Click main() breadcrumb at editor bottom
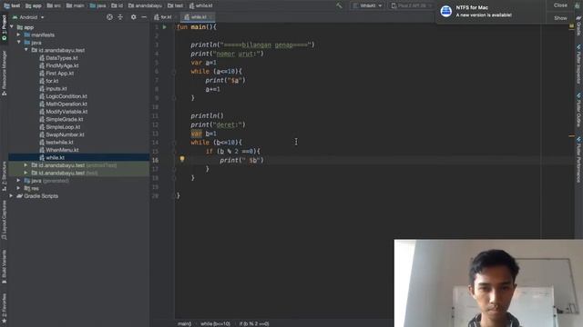 pyautogui.click(x=184, y=323)
